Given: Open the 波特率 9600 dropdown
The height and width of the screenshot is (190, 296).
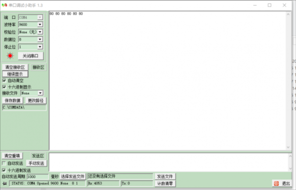Looking at the screenshot, I should [x=40, y=25].
